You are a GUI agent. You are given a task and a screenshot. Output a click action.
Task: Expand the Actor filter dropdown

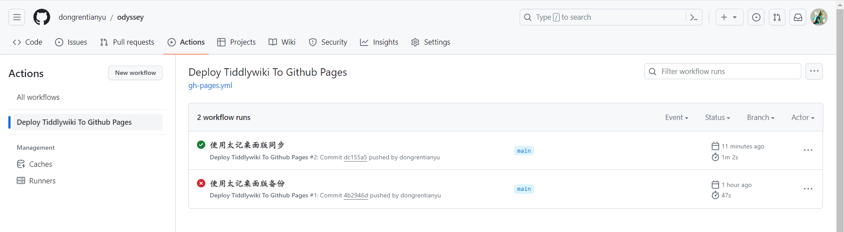[803, 117]
